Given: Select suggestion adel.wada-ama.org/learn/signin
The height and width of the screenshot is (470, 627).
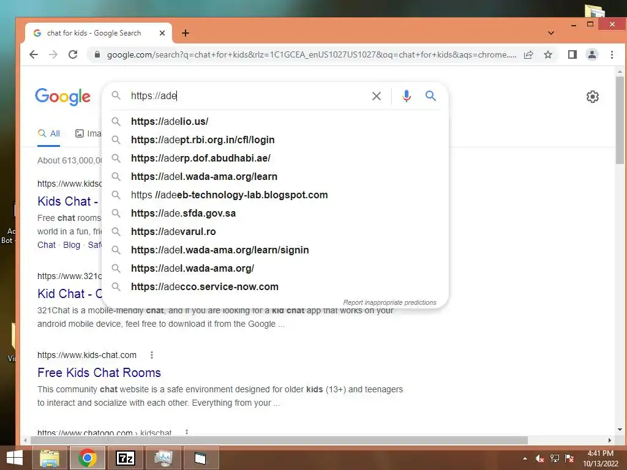Looking at the screenshot, I should 275,250.
